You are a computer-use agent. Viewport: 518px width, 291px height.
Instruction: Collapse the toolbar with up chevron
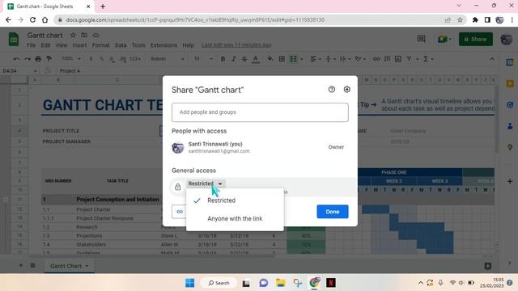492,59
